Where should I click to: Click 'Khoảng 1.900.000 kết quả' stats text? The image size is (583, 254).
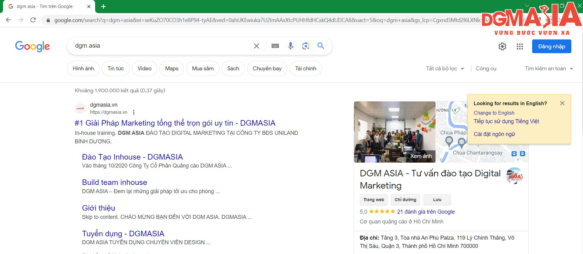tap(120, 90)
